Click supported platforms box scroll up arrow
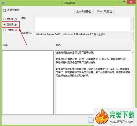This screenshot has height=126, width=137. [132, 34]
